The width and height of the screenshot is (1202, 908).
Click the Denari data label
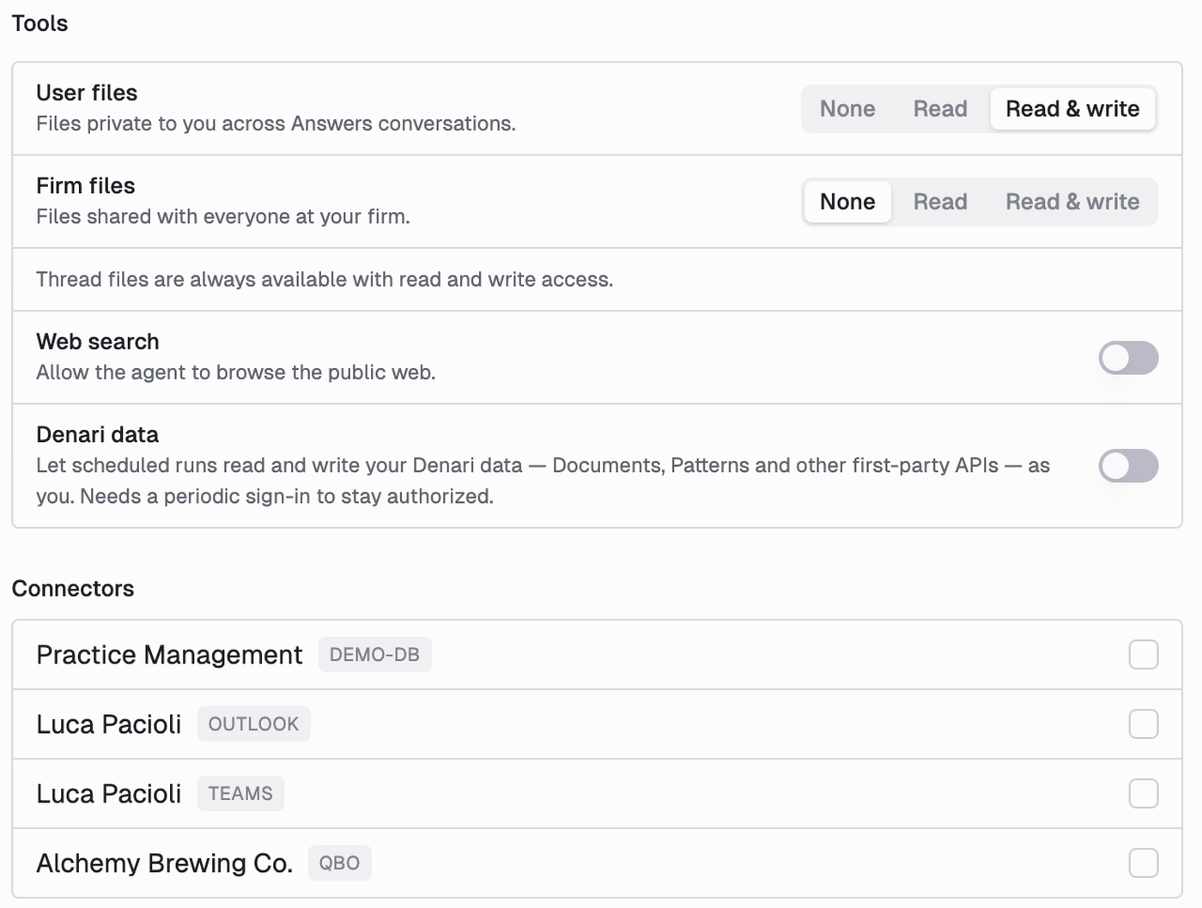point(97,434)
